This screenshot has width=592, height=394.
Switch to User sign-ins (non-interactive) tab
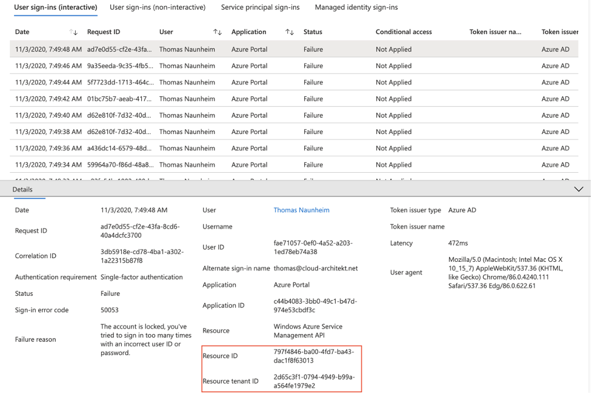pos(158,7)
